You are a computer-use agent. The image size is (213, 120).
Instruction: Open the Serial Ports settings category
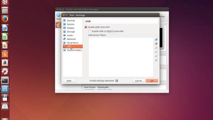click(73, 43)
